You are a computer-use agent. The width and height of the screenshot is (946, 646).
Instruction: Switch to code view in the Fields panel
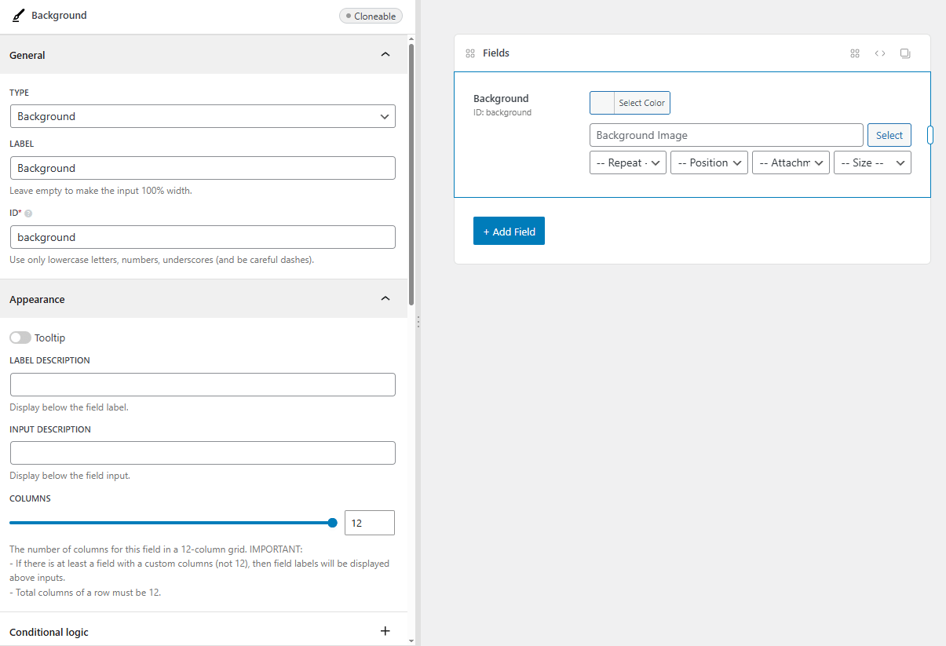coord(880,53)
